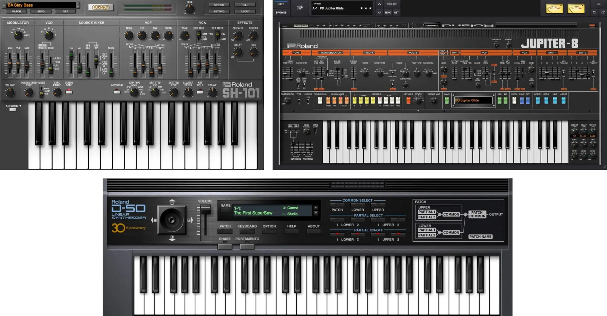Adjust the SH-101 VCF KYBD knob
Screen dimensions: 607x316
click(168, 35)
